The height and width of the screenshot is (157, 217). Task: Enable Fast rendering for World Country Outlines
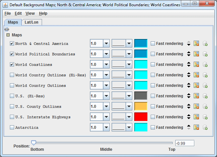[x=153, y=86]
